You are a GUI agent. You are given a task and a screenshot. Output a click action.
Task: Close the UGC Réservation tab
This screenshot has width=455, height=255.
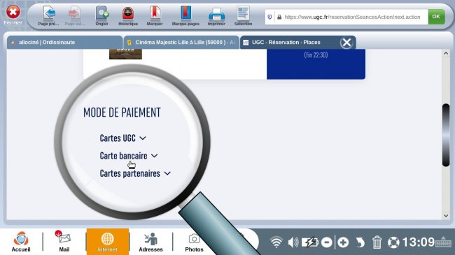[346, 43]
